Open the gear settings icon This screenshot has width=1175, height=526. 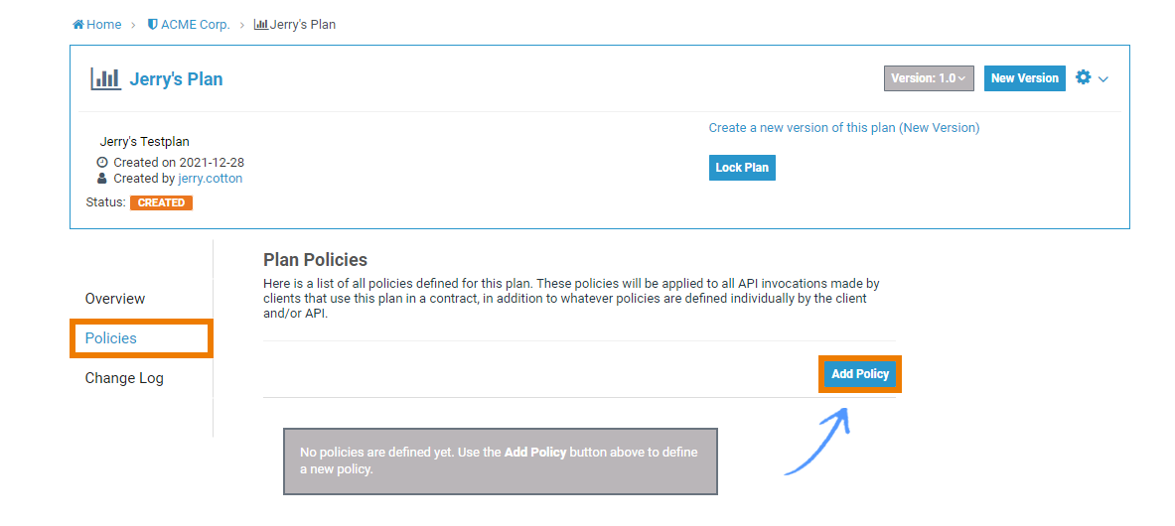(x=1083, y=77)
